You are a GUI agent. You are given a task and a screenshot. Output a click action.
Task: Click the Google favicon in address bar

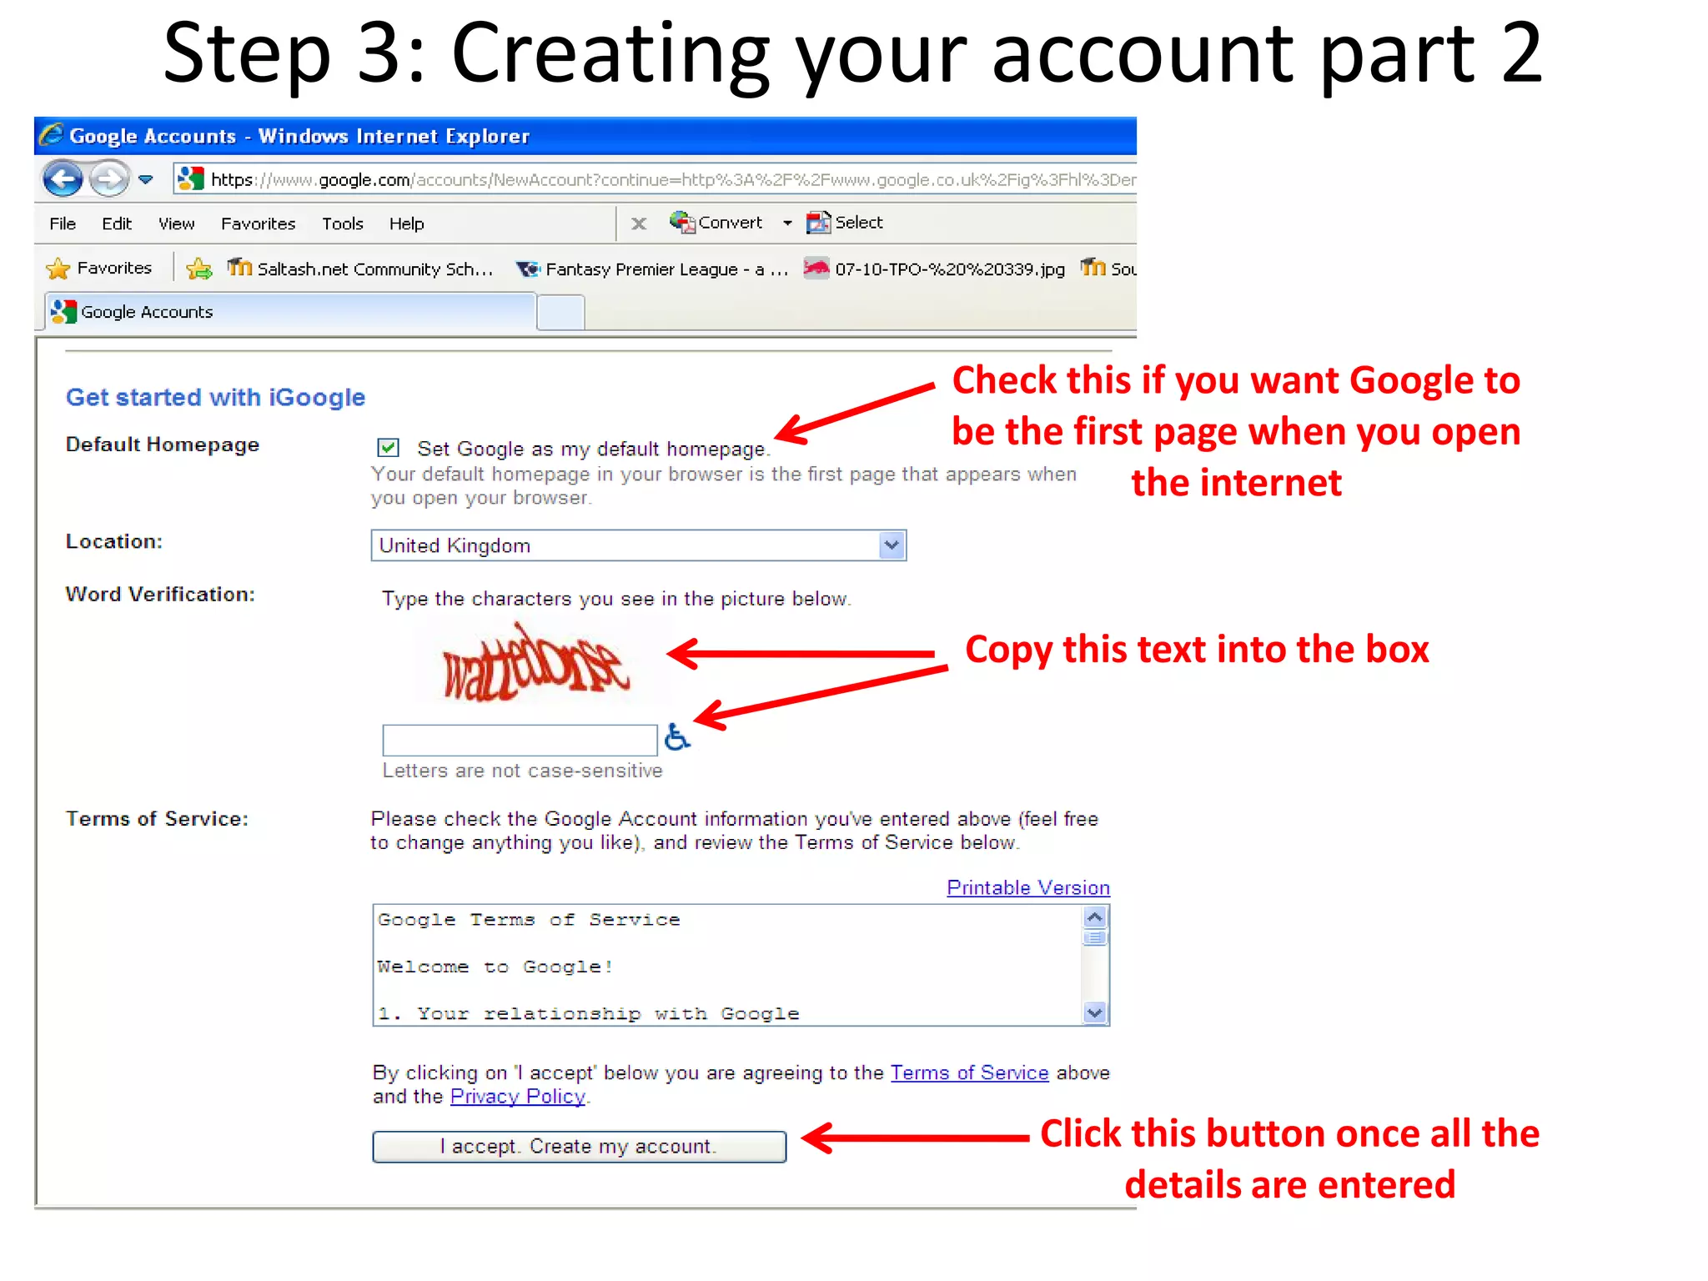click(x=191, y=178)
